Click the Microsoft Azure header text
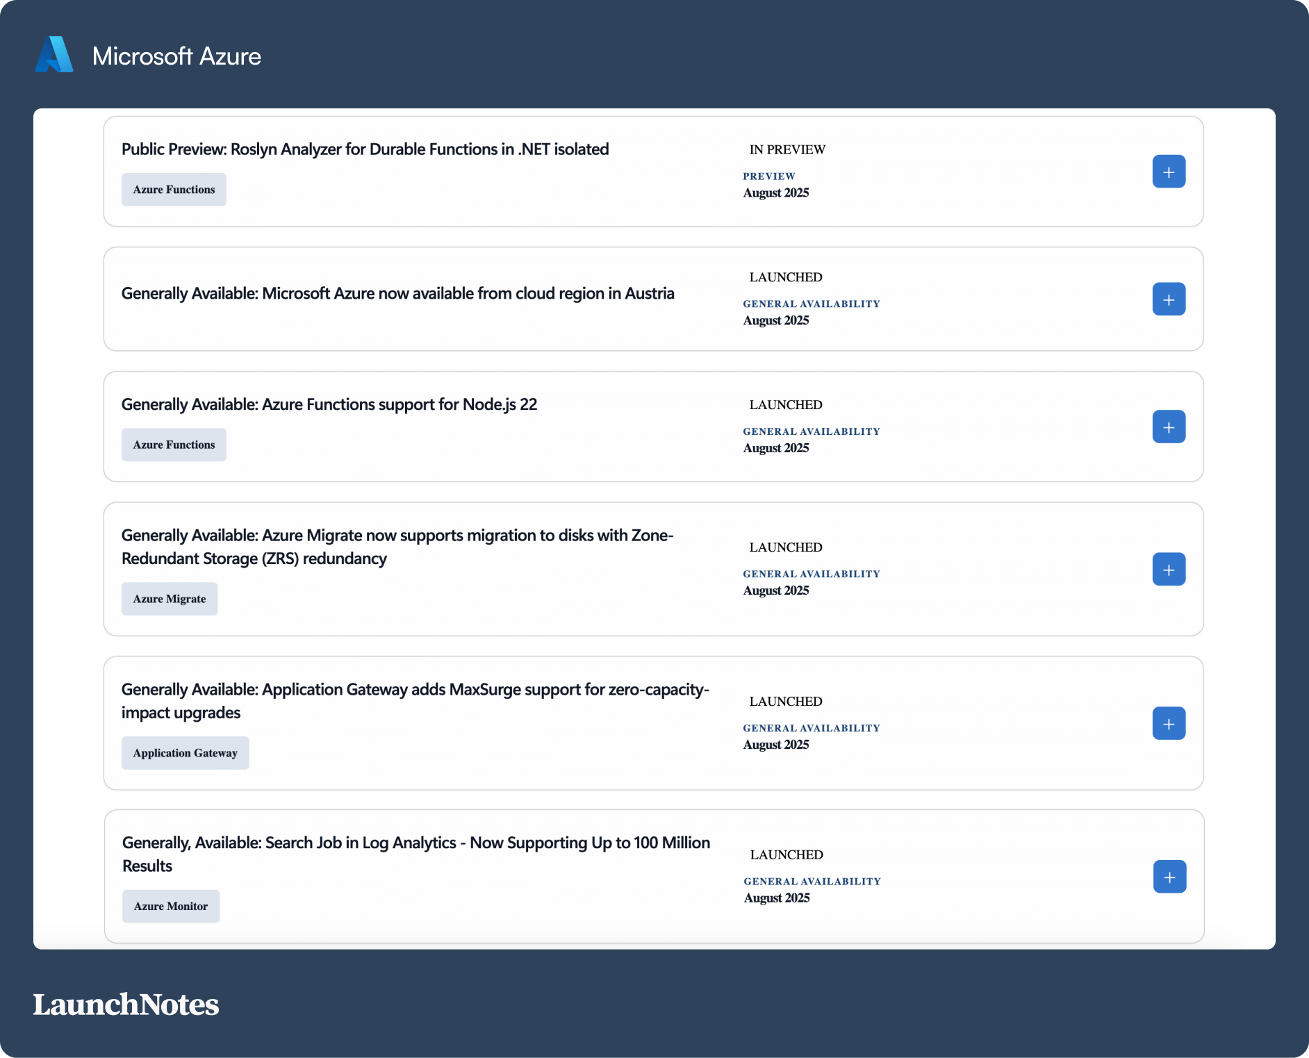1309x1058 pixels. click(176, 56)
